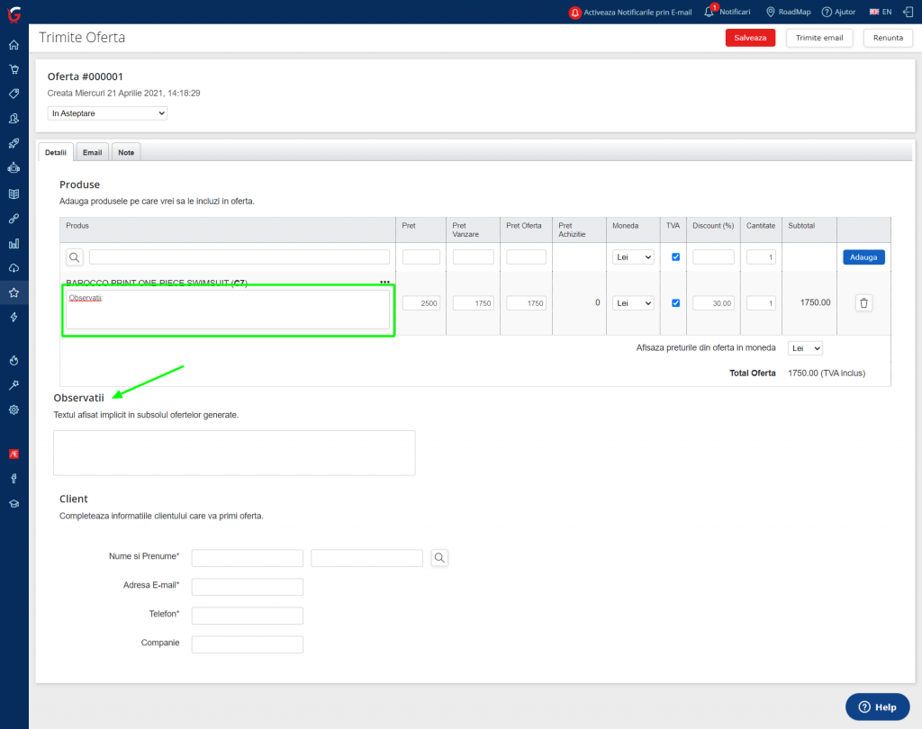Viewport: 922px width, 729px height.
Task: Click the product name search input
Action: tap(240, 256)
